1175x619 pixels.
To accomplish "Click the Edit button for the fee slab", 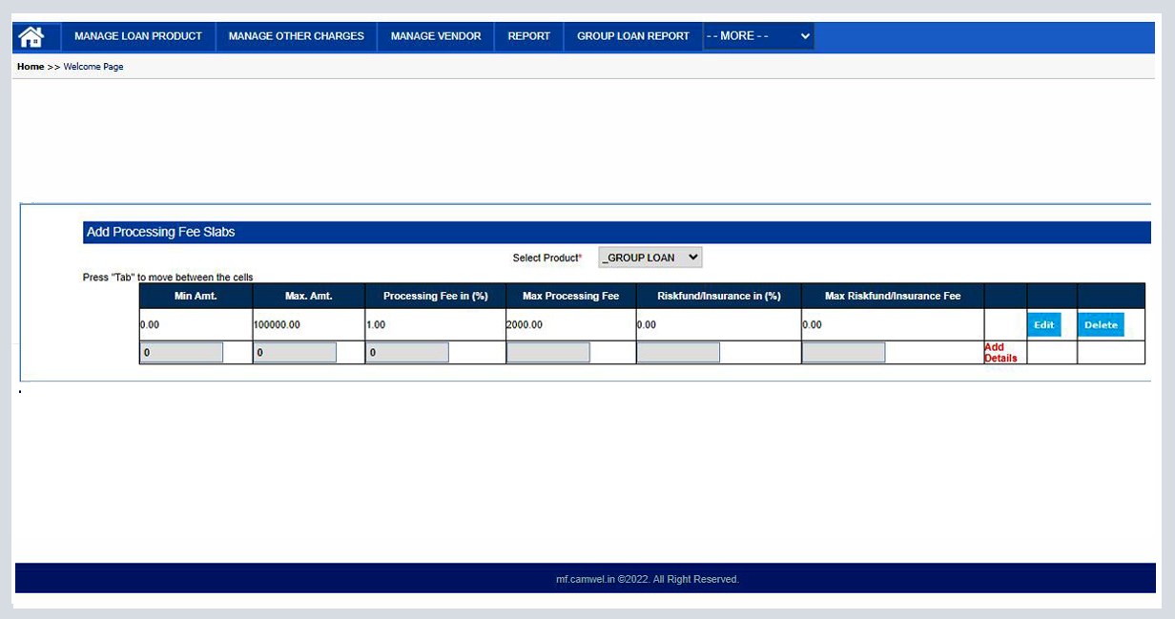I will click(x=1043, y=324).
